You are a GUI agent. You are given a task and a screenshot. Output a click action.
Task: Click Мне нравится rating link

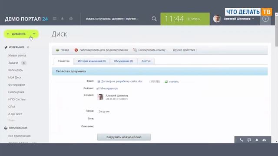pyautogui.click(x=109, y=88)
